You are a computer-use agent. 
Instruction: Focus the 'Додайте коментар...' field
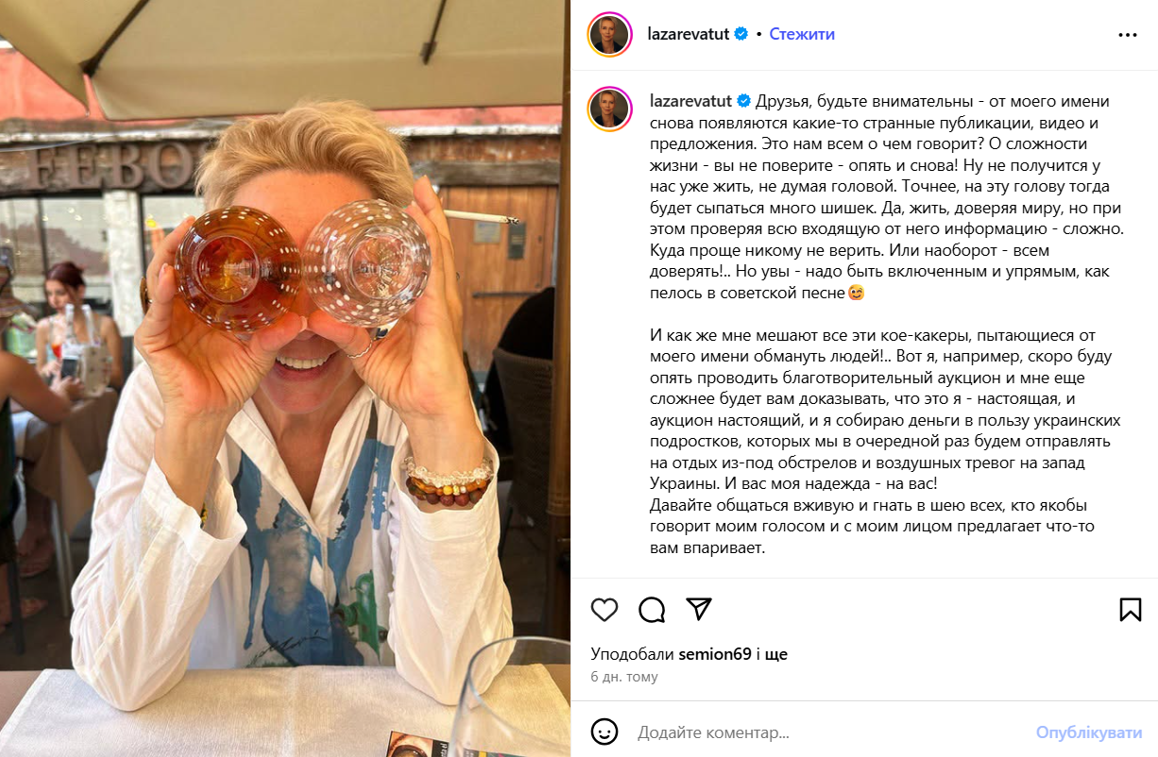[x=831, y=732]
